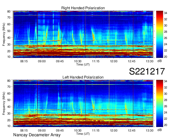Image resolution: width=170 pixels, height=138 pixels.
Task: Select the 32 label on Left Handed colorbar
Action: click(x=165, y=87)
